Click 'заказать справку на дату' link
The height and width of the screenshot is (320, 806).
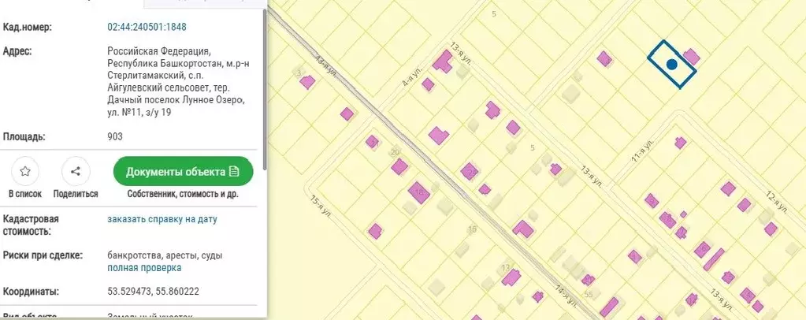coord(162,219)
